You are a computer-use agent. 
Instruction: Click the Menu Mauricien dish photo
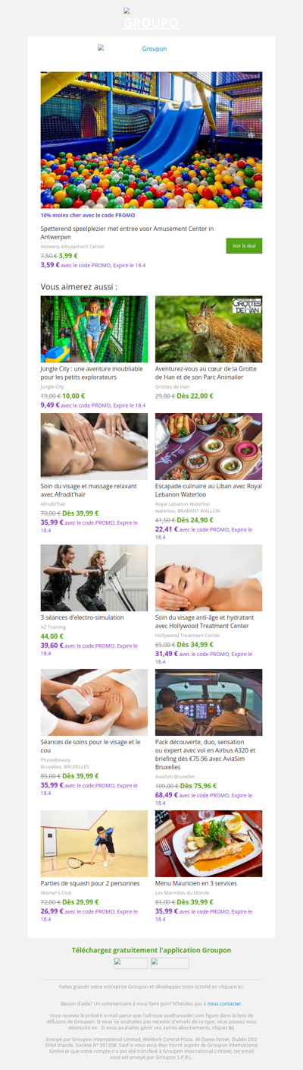click(208, 844)
